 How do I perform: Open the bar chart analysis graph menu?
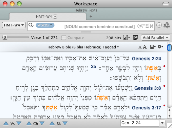(127, 38)
